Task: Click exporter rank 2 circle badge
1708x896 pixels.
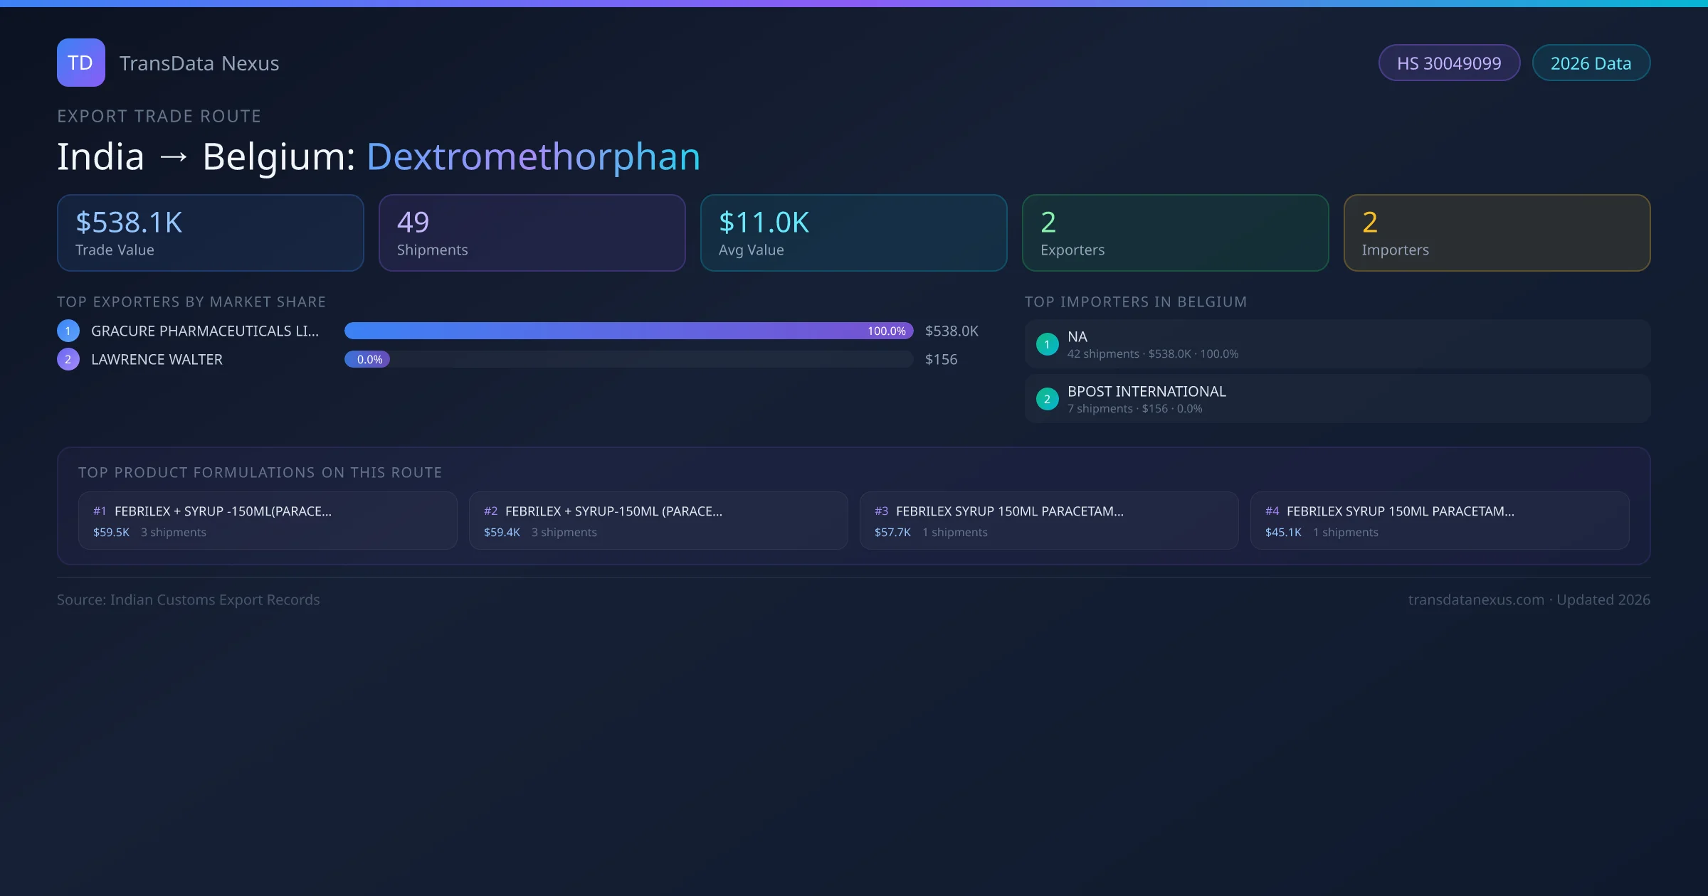Action: pos(68,359)
